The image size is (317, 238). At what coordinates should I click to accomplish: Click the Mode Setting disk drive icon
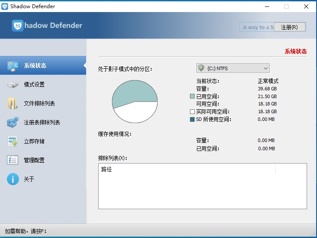pos(13,85)
